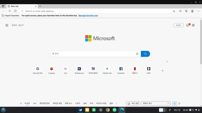Image resolution: width=202 pixels, height=113 pixels.
Task: Select the 날씨 tab
Action: (x=85, y=103)
